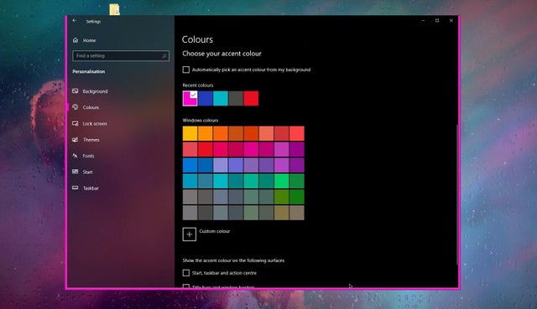Navigate to Start settings
The image size is (537, 309).
coord(87,172)
